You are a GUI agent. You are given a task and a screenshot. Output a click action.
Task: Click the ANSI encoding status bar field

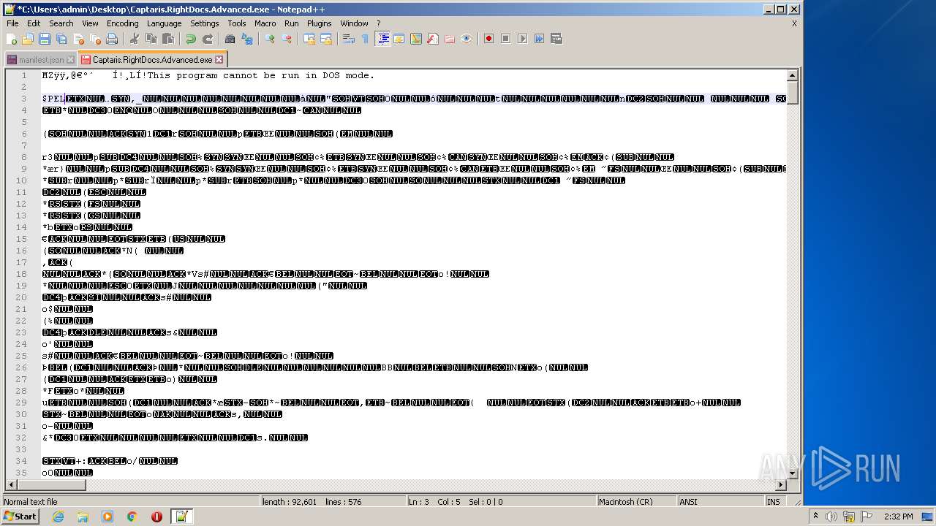[720, 502]
